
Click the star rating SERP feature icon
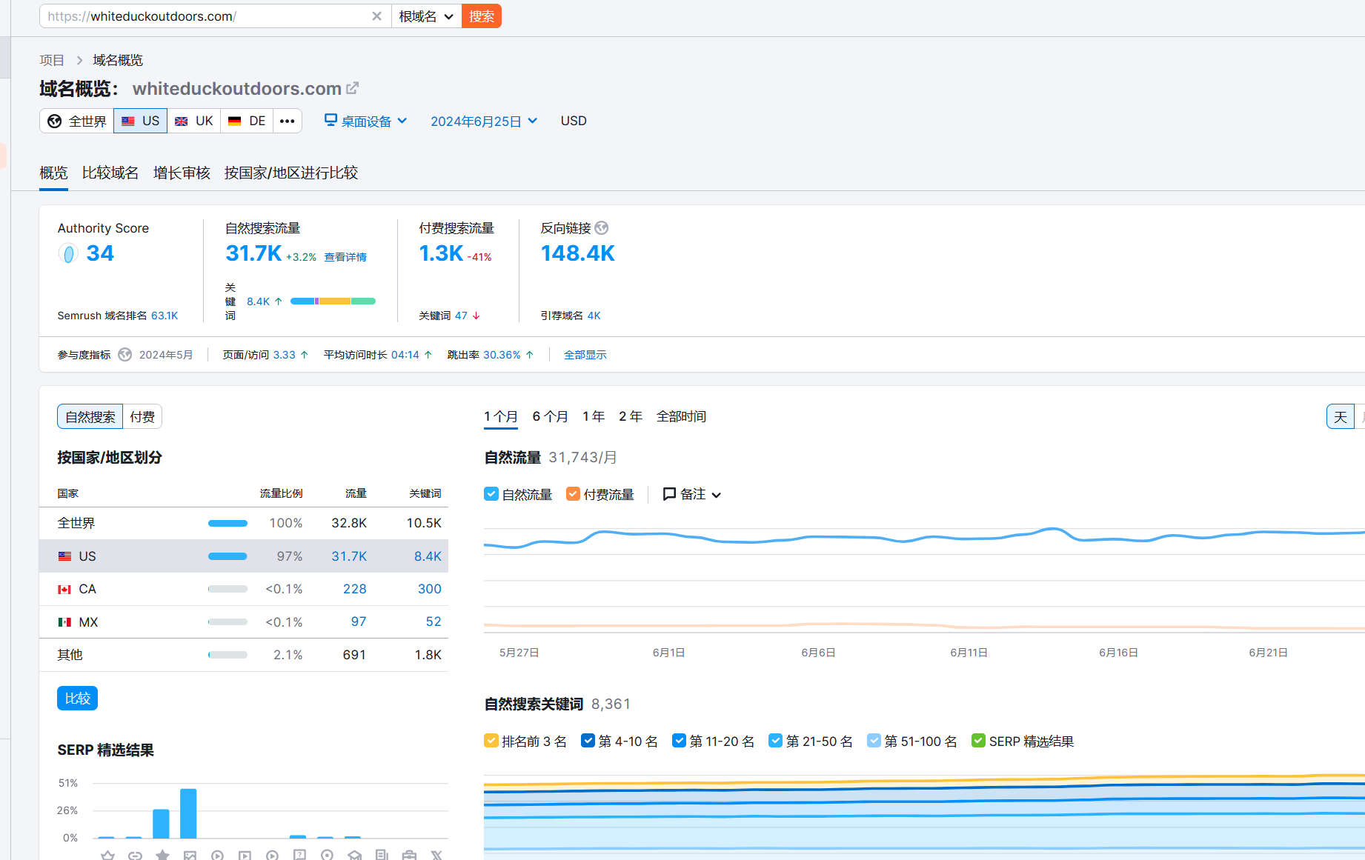pyautogui.click(x=162, y=854)
